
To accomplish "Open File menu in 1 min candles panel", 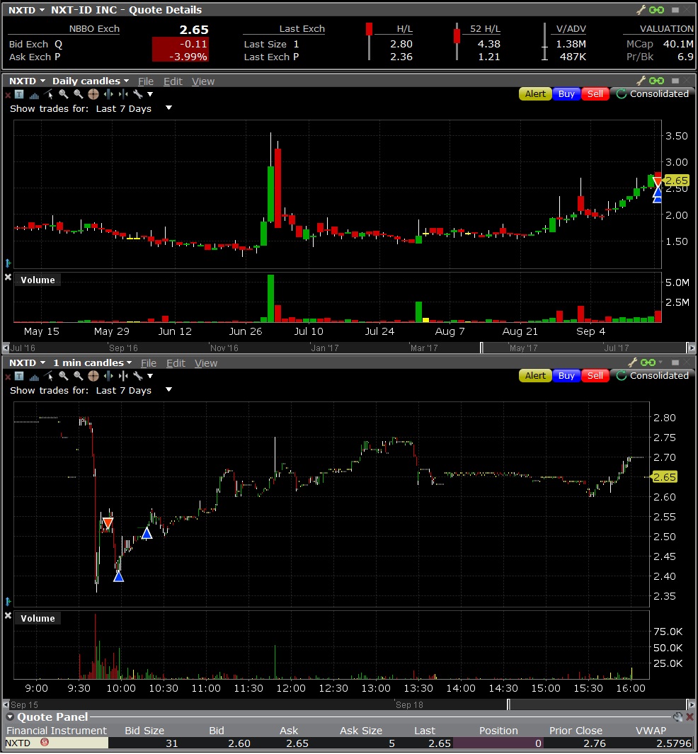I will pos(149,363).
